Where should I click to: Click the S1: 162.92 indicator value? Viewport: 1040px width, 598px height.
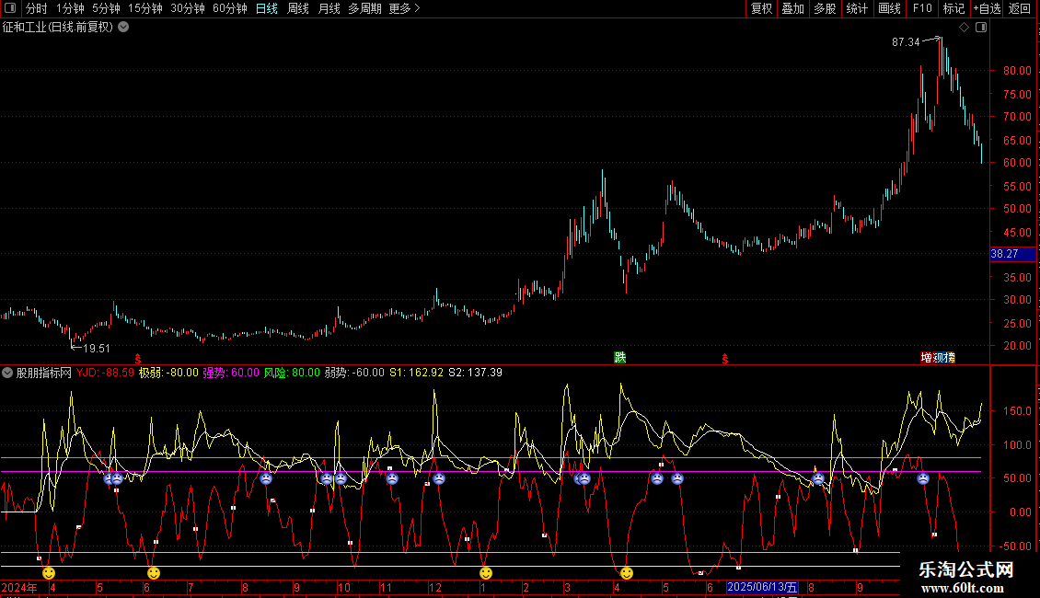pyautogui.click(x=416, y=373)
